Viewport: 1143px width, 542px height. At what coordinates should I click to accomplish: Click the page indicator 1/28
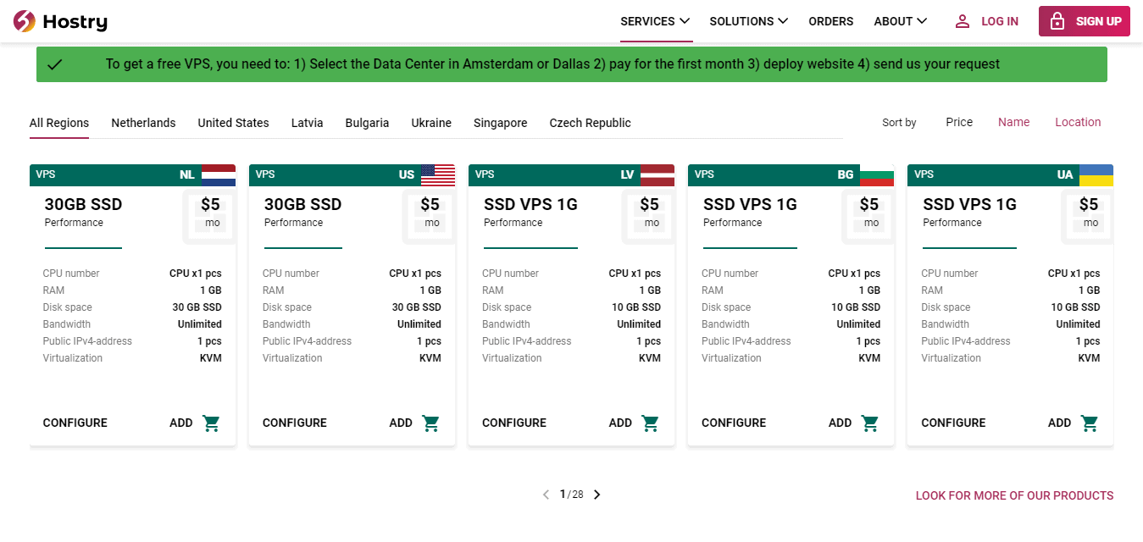tap(571, 495)
